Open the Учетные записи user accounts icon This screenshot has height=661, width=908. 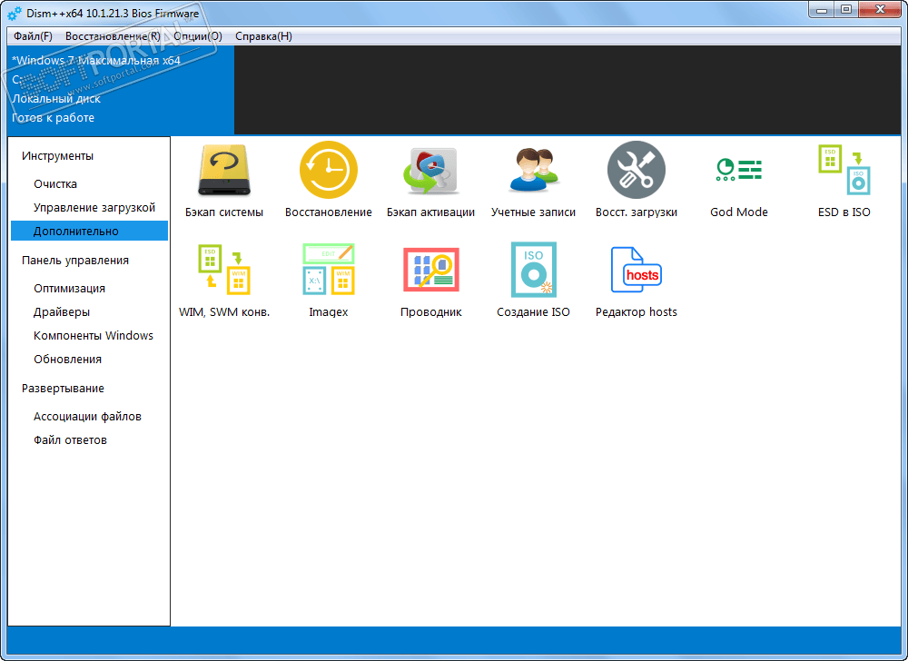tap(533, 170)
